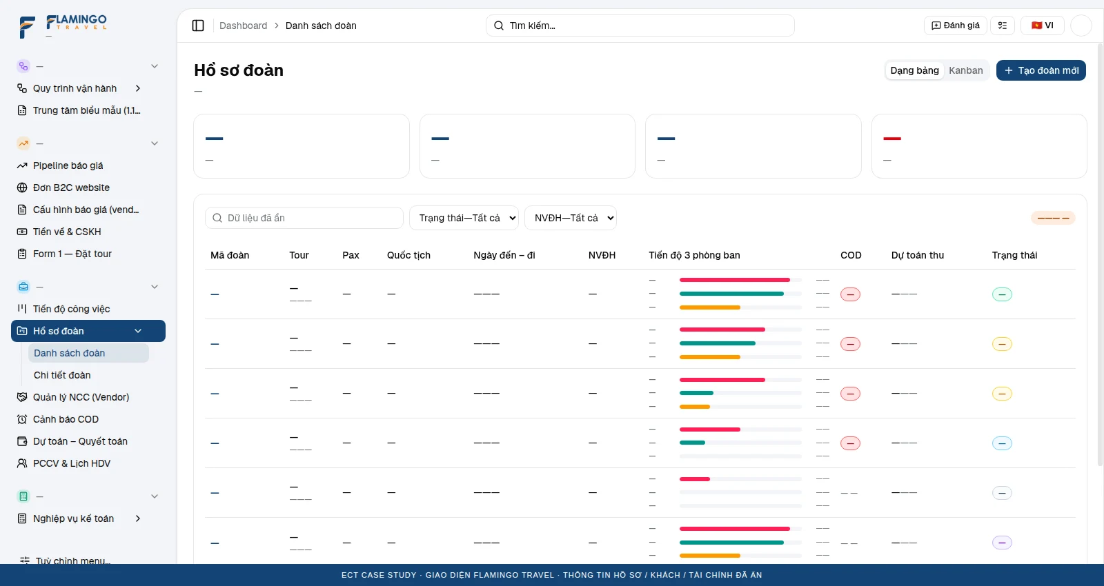Click first row red COD badge

850,294
